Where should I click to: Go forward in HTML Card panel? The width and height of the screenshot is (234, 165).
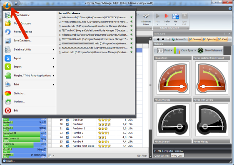163,39
